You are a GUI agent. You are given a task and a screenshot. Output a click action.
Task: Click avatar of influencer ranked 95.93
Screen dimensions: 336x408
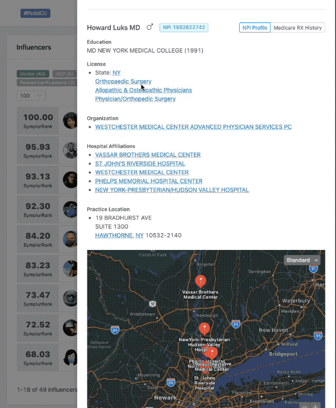[70, 150]
